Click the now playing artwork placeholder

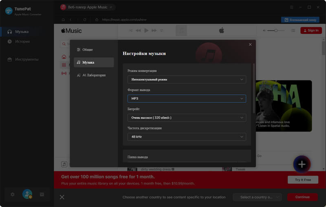(181, 31)
